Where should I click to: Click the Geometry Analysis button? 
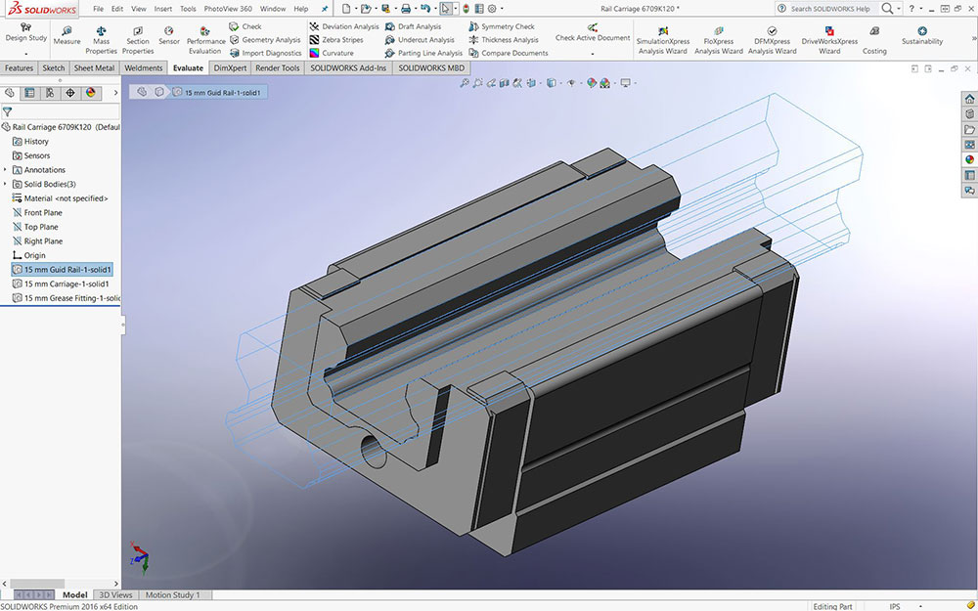pos(264,40)
